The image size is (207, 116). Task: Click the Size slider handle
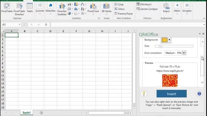(160, 46)
